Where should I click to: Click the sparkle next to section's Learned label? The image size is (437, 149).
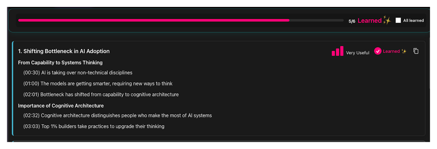click(404, 51)
